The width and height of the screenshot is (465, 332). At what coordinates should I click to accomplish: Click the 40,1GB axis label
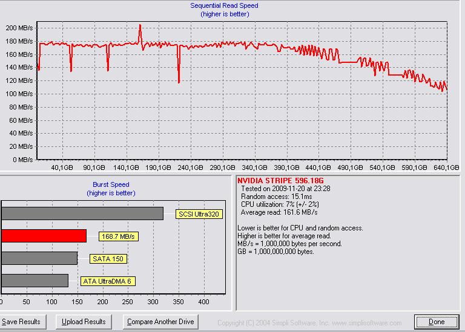pos(62,168)
